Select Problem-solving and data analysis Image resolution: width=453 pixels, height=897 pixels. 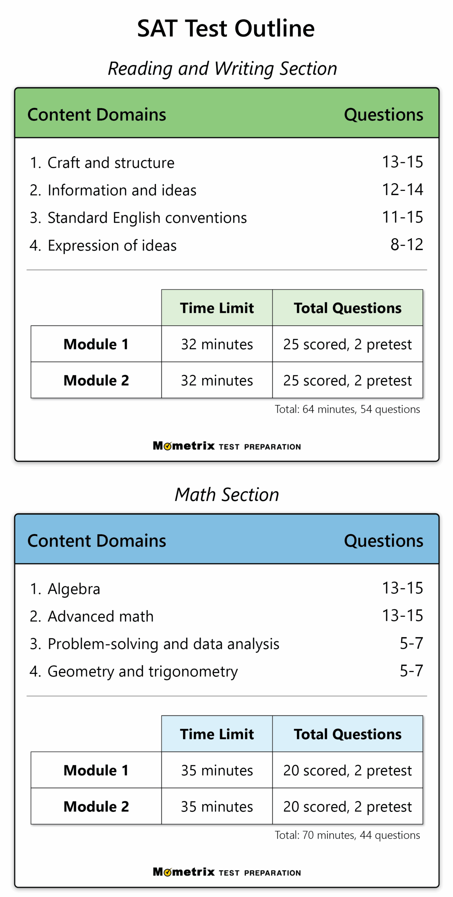coord(163,644)
